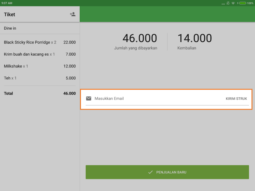
Task: Tap the Krim buah dan kacang es item
Action: 40,54
